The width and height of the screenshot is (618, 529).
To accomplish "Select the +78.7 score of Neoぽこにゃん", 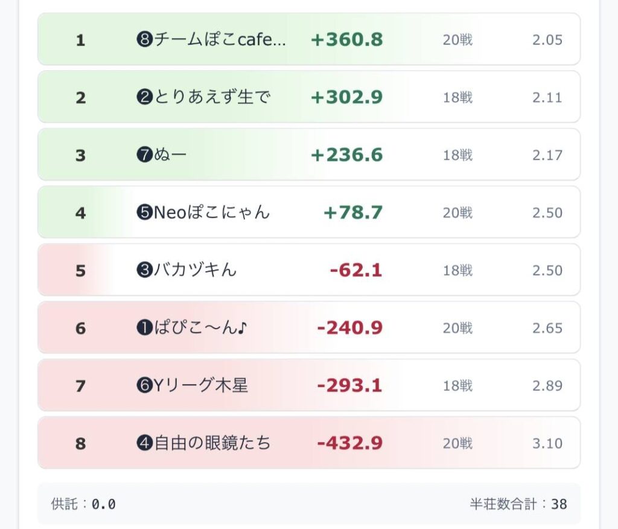I will (x=353, y=213).
